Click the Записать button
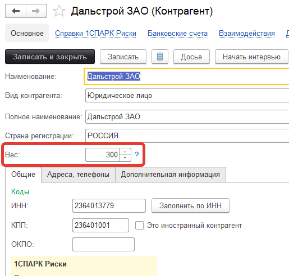 123,57
